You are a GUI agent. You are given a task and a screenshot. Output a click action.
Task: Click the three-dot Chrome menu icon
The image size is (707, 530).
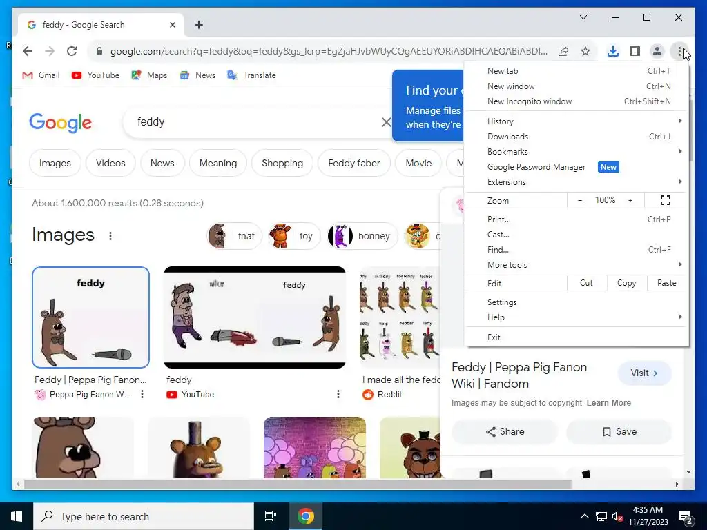679,51
